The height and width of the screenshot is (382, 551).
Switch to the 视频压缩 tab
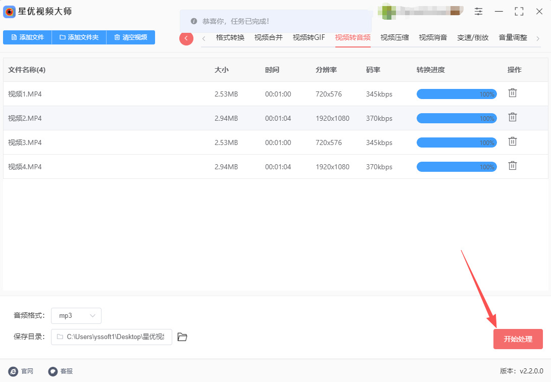[x=394, y=37]
